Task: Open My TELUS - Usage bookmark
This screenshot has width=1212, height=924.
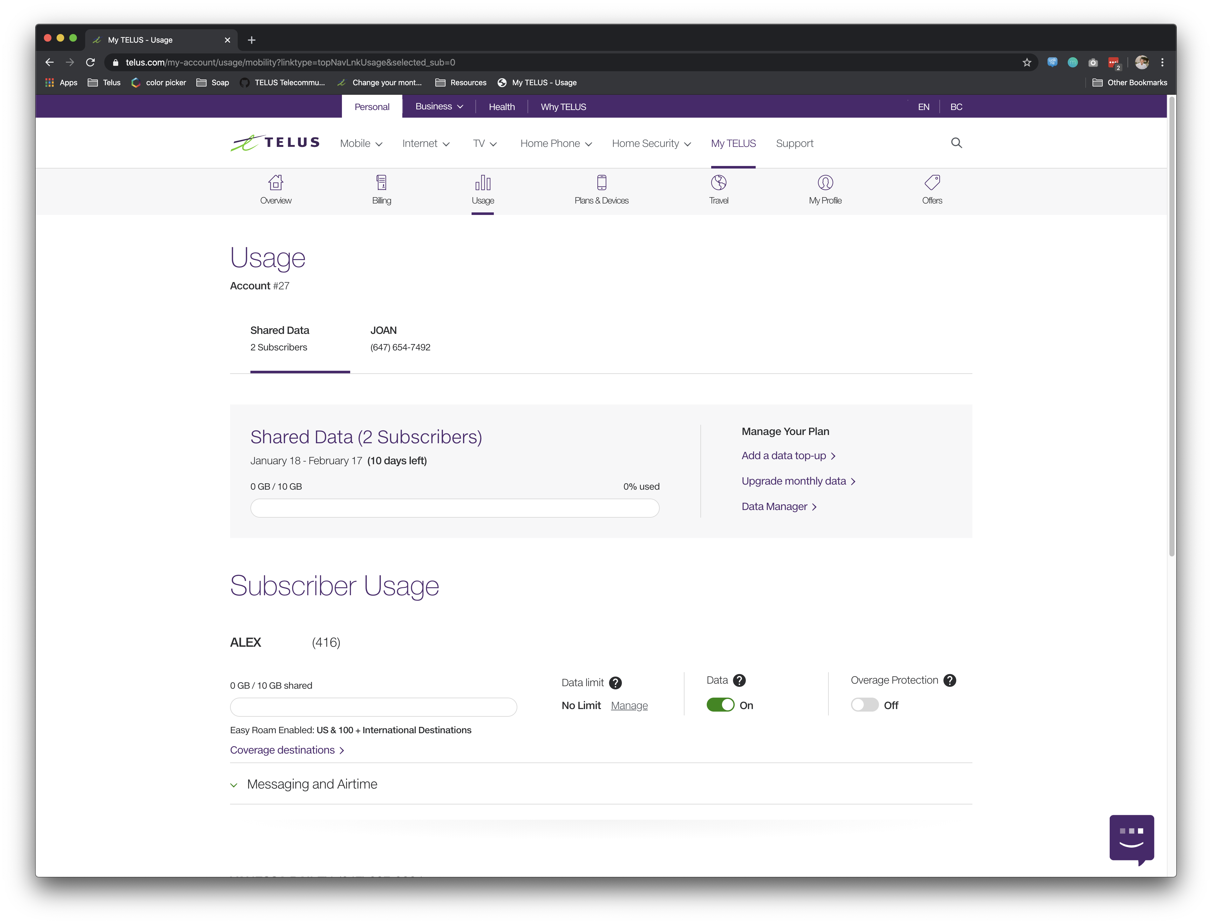Action: 537,82
